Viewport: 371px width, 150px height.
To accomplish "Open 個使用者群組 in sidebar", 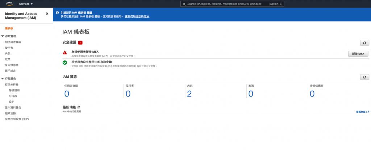I will click(13, 42).
